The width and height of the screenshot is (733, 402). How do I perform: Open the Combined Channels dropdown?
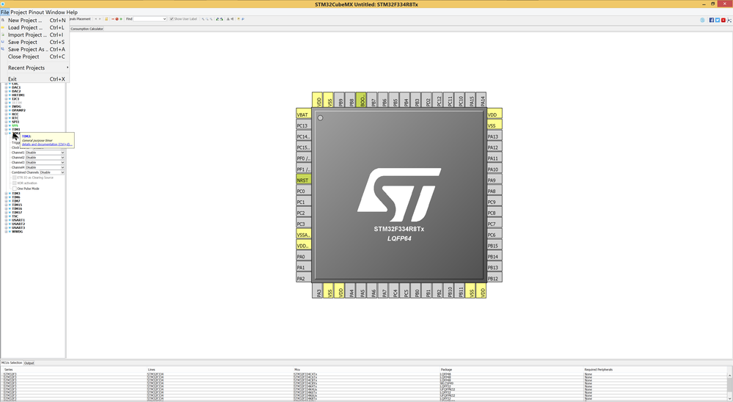point(52,172)
